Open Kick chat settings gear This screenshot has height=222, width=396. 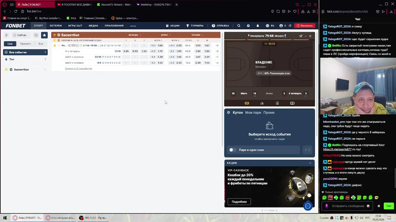(379, 206)
